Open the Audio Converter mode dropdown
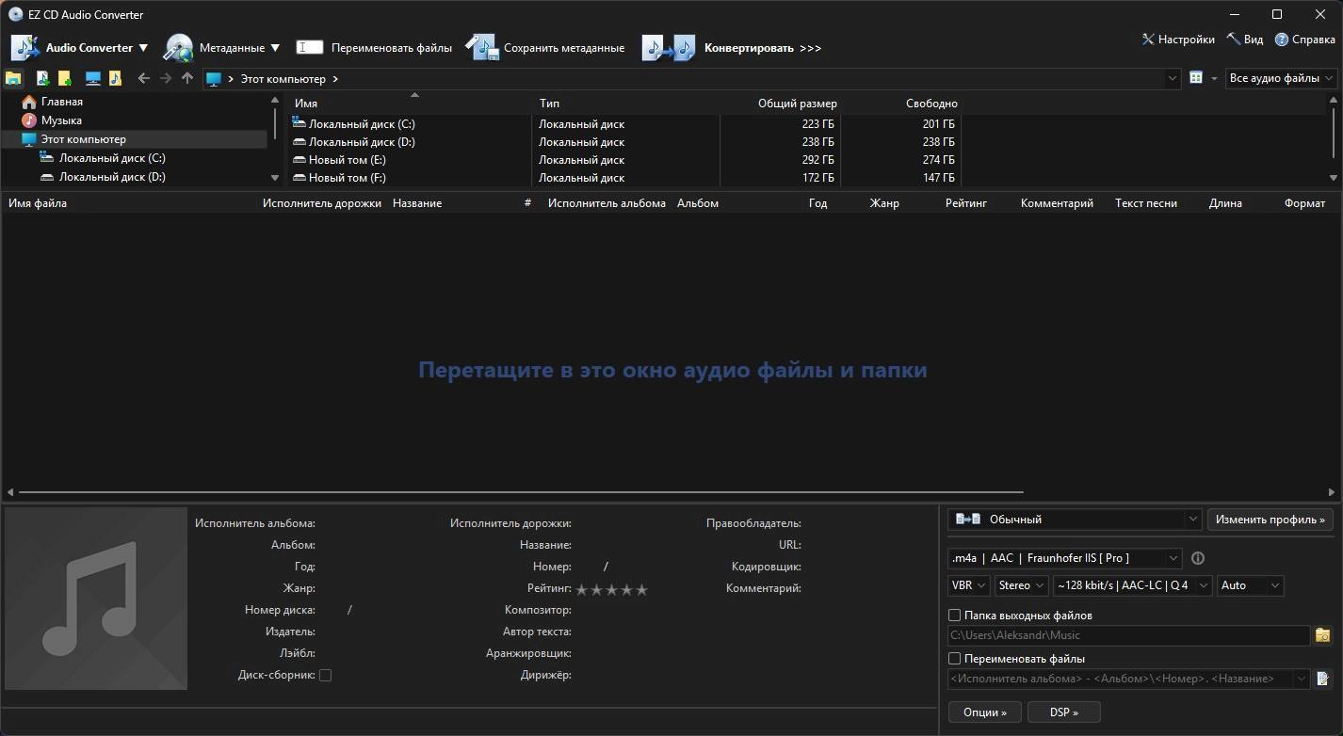Screen dimensions: 1343x736 click(79, 48)
